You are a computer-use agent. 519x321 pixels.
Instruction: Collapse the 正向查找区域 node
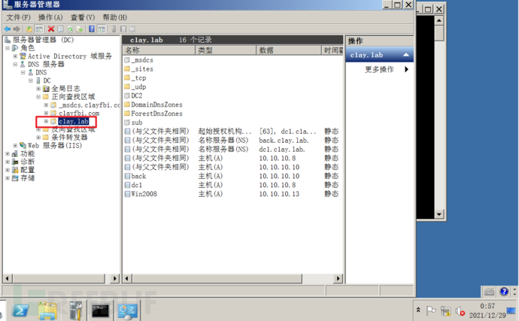pyautogui.click(x=38, y=97)
